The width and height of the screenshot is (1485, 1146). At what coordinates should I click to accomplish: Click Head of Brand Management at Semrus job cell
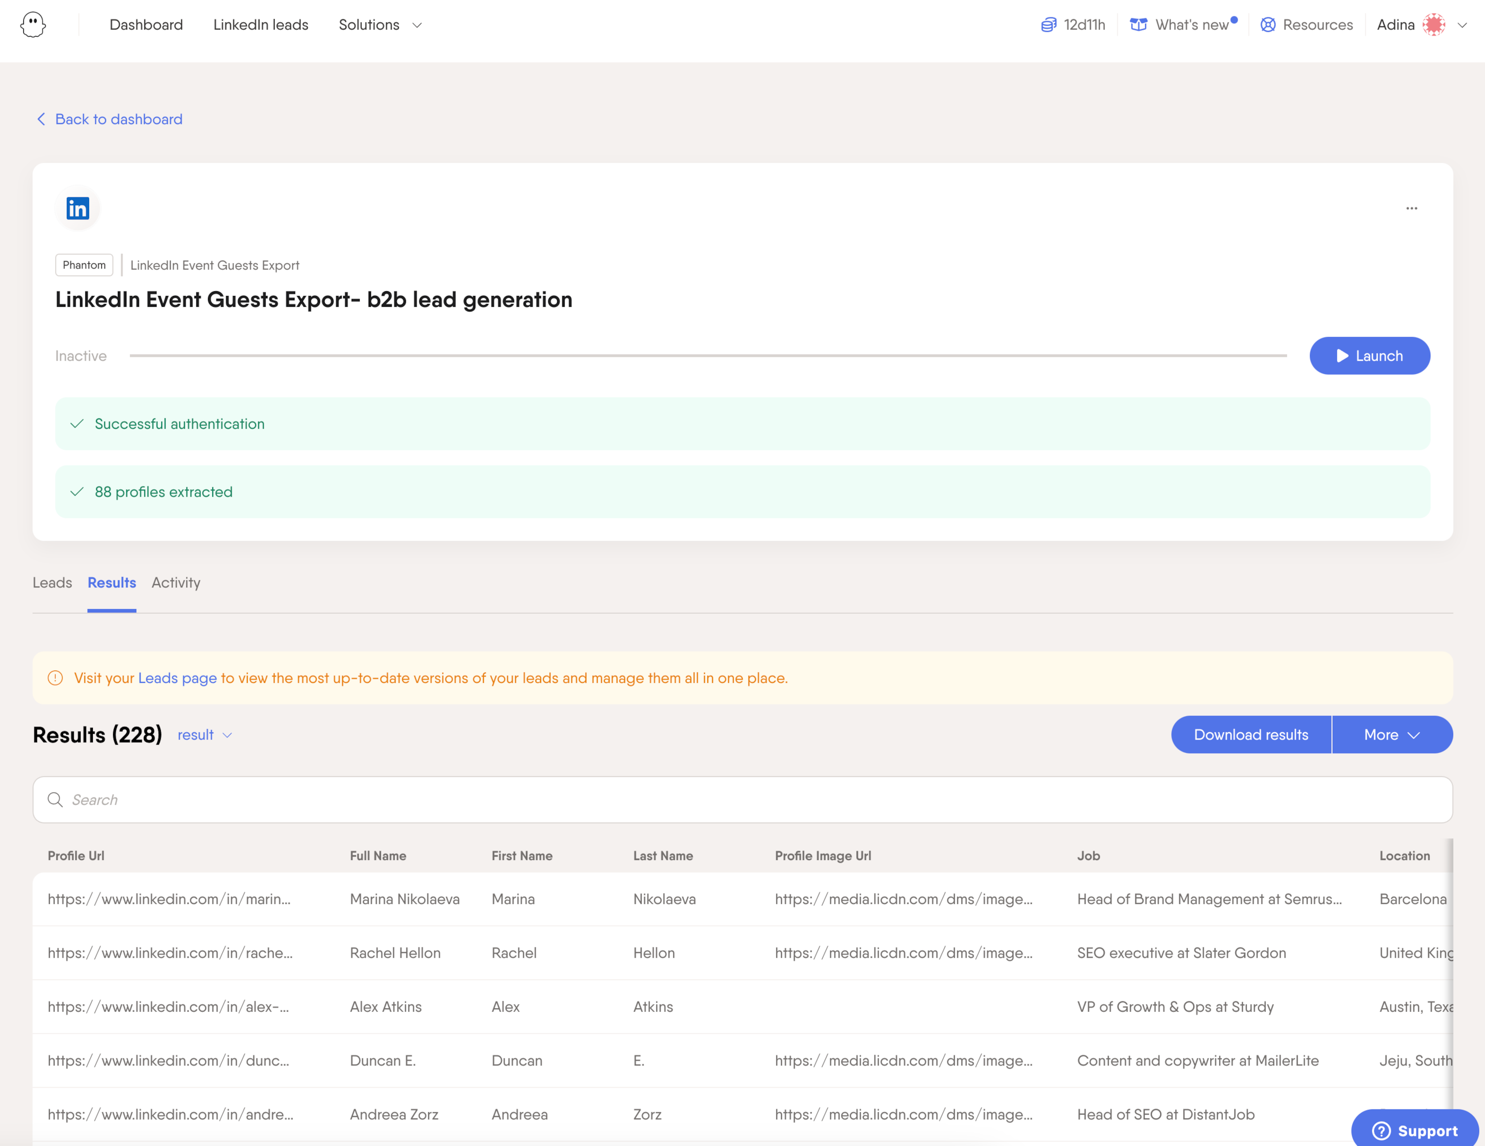[x=1209, y=899]
